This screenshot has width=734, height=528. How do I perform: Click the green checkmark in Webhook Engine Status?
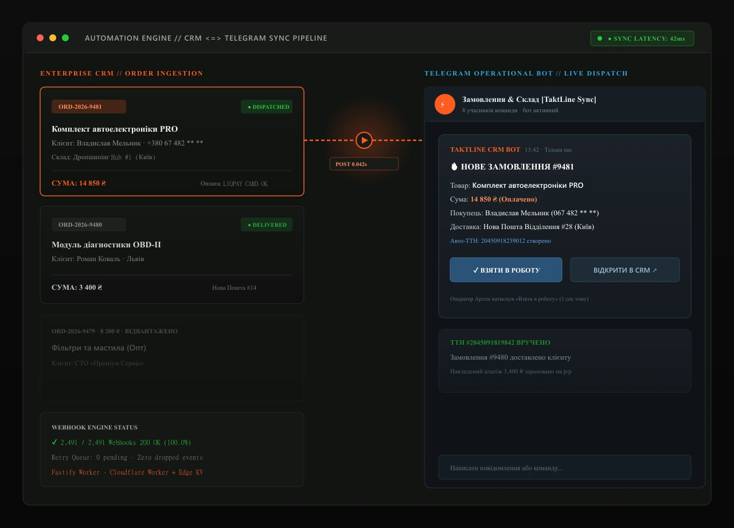(54, 442)
